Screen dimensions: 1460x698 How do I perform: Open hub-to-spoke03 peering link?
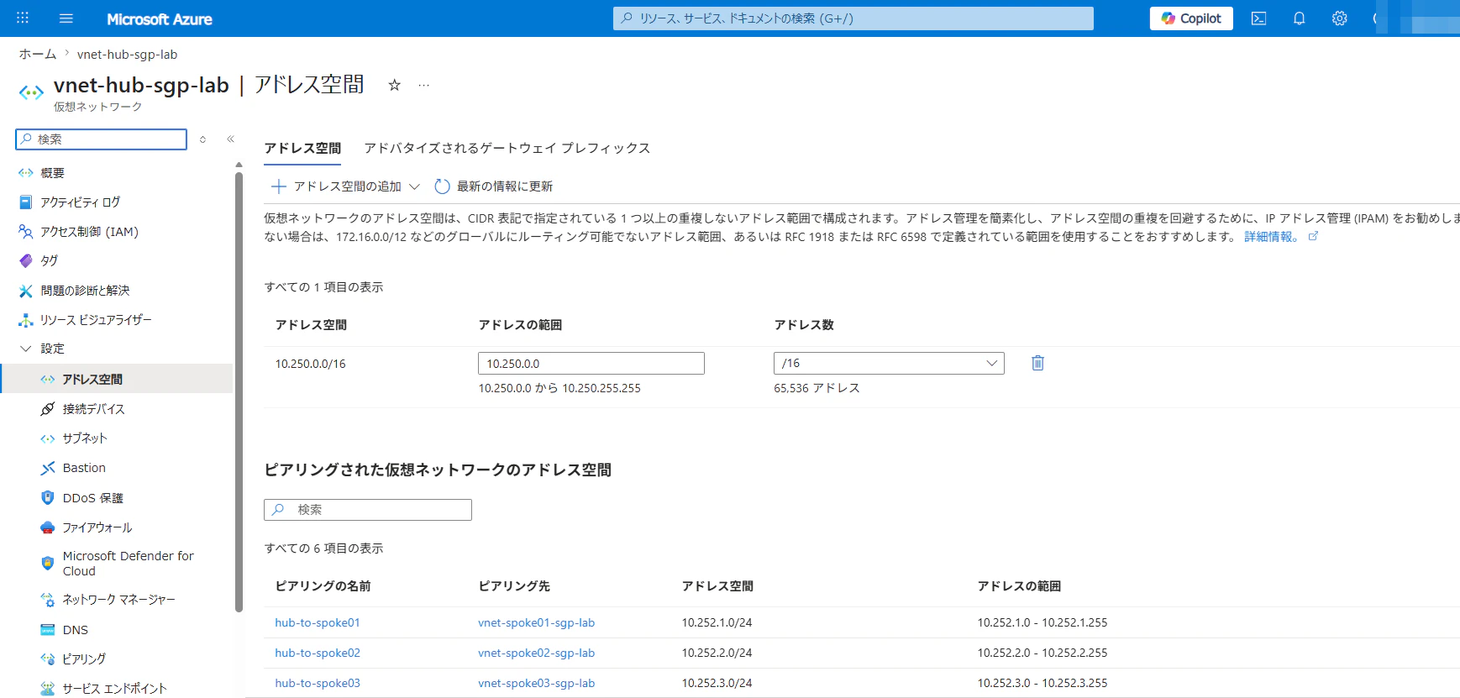(x=318, y=683)
